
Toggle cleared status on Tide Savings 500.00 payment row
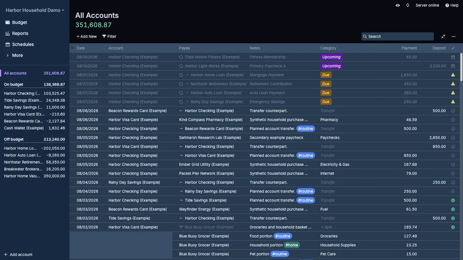[x=453, y=200]
